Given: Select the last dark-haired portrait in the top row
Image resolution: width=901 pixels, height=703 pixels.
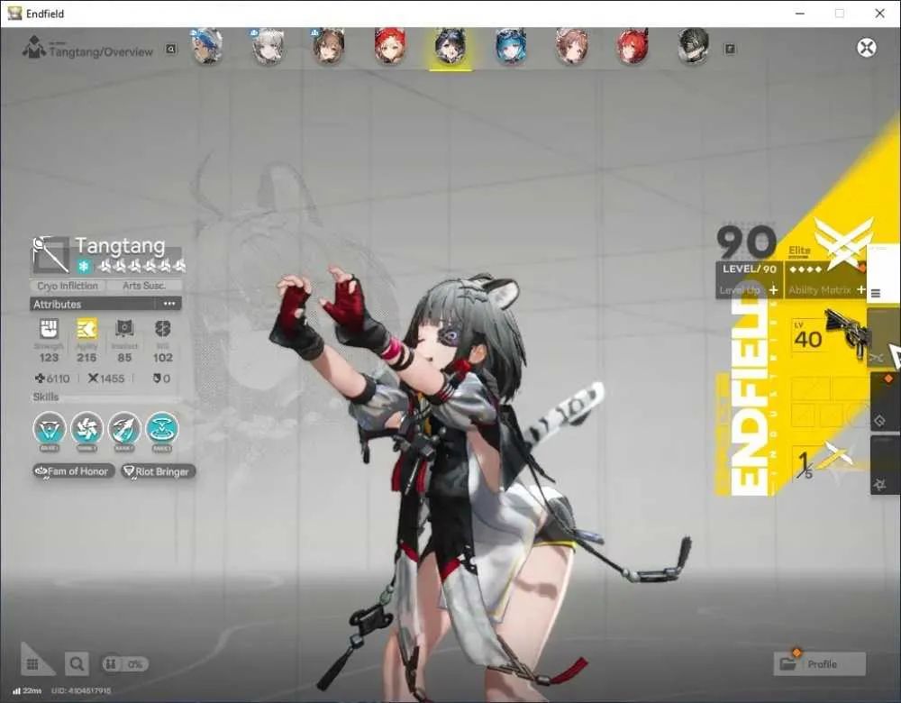Looking at the screenshot, I should point(693,47).
